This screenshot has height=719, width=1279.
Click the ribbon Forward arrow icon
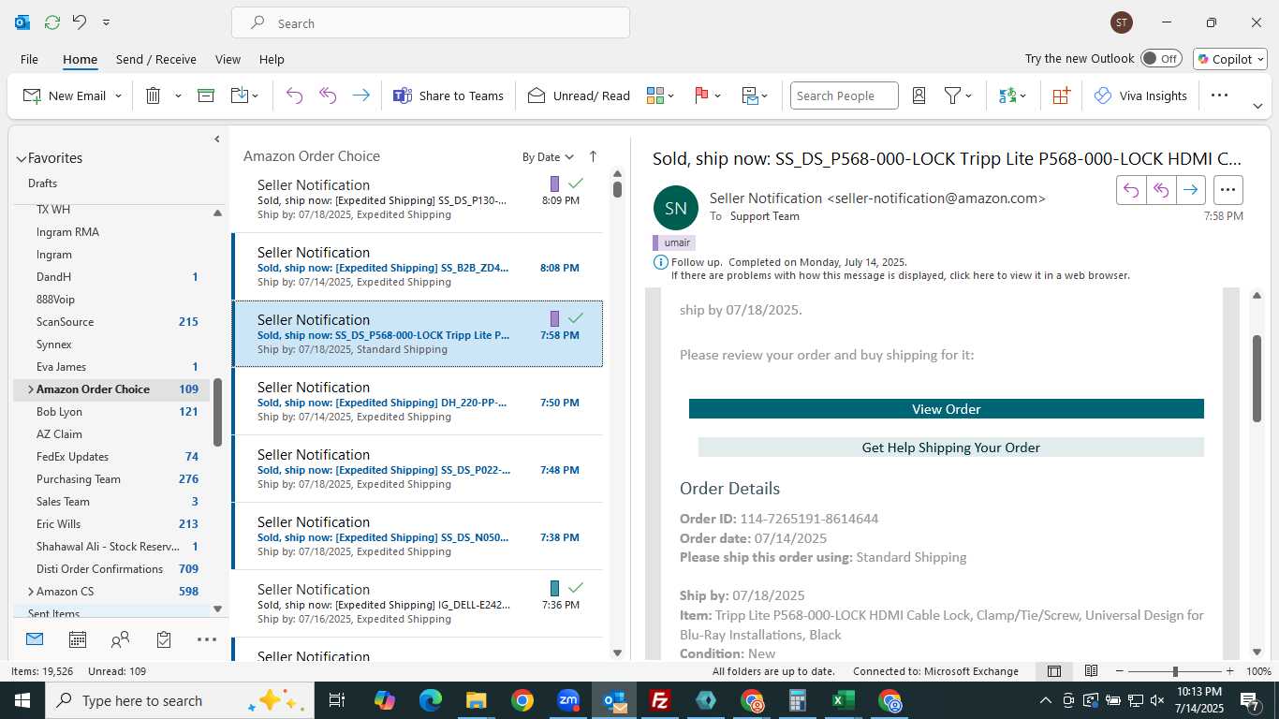pos(360,95)
